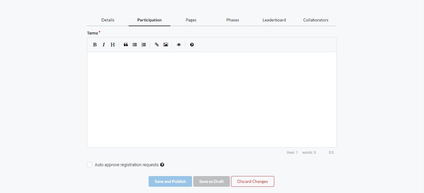Apply italic formatting in the editor
The width and height of the screenshot is (424, 193).
pos(104,45)
